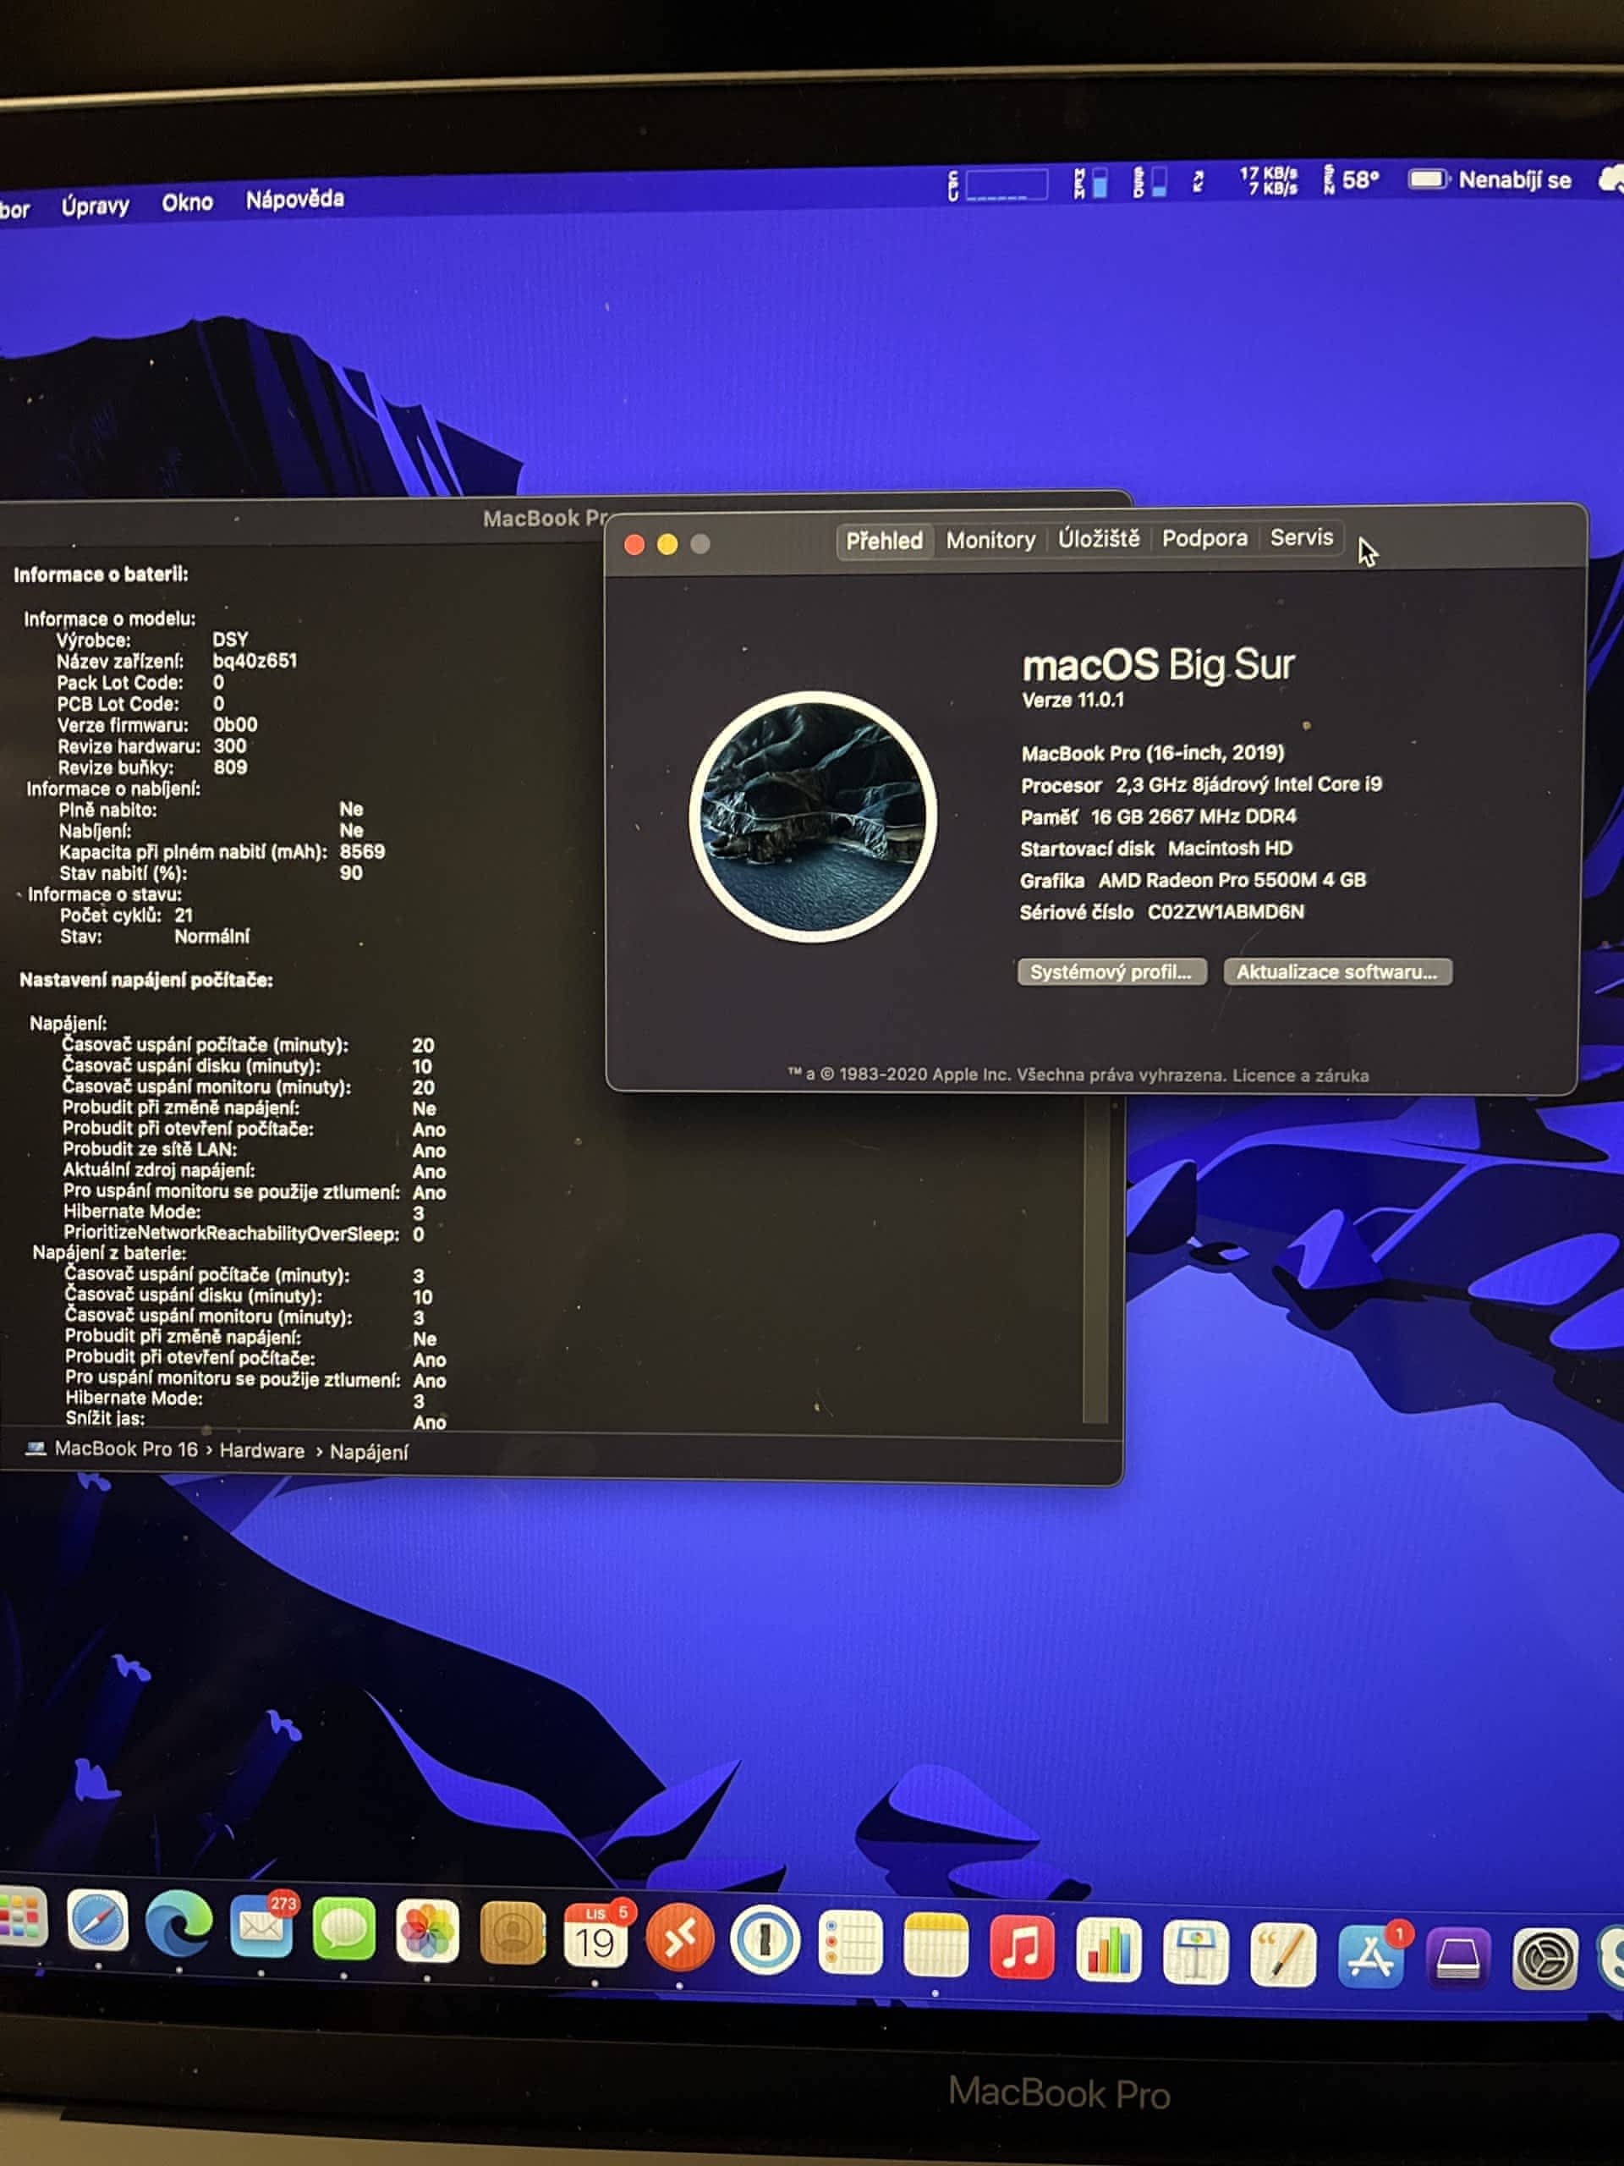
Task: Open the Okno menu
Action: click(187, 203)
